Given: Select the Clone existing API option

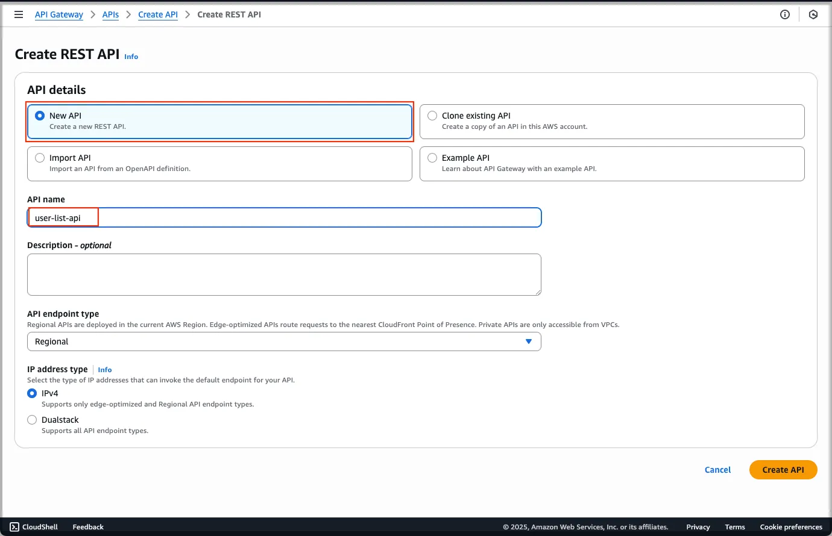Looking at the screenshot, I should (432, 116).
